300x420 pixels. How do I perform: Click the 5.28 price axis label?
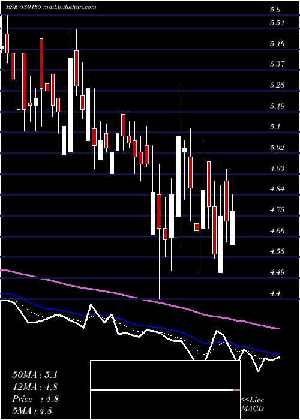pyautogui.click(x=277, y=85)
